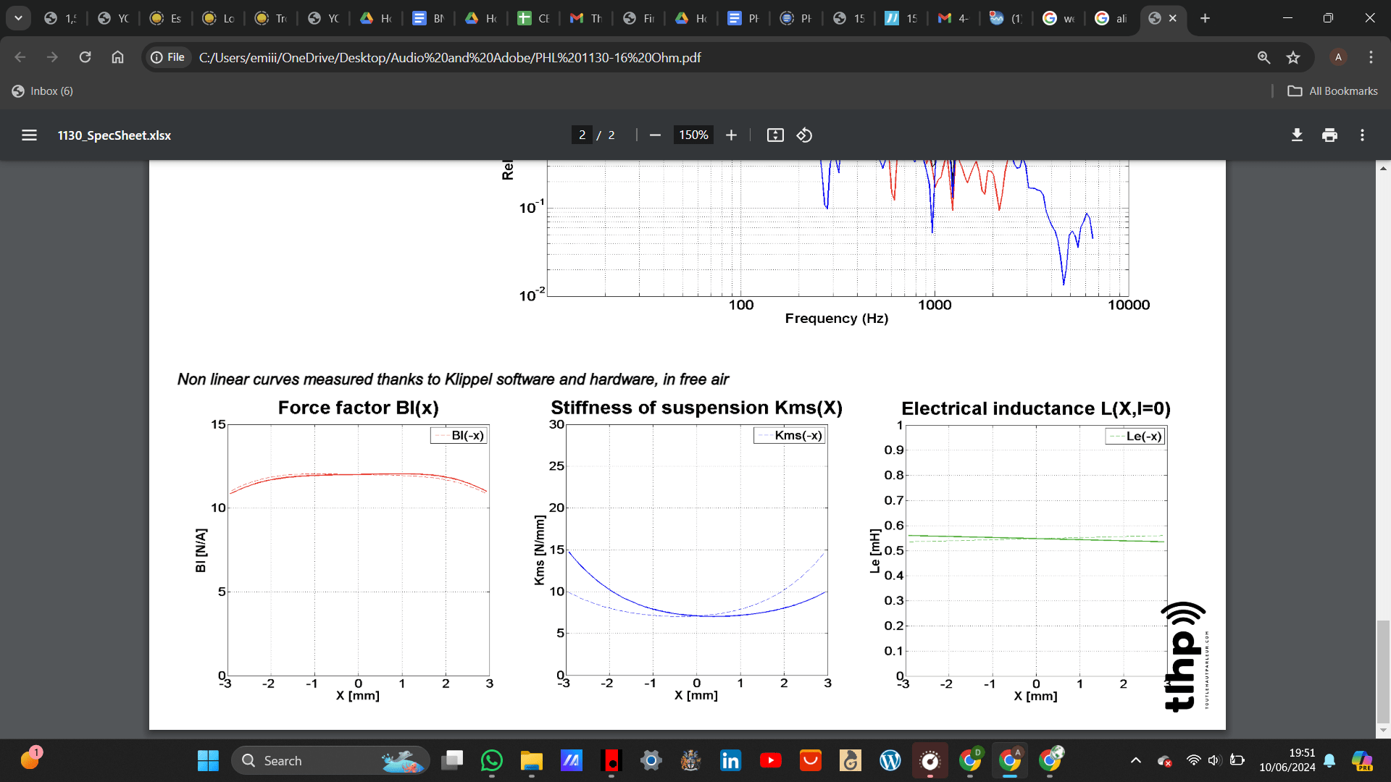Open WhatsApp from the taskbar
1391x782 pixels.
coord(492,760)
